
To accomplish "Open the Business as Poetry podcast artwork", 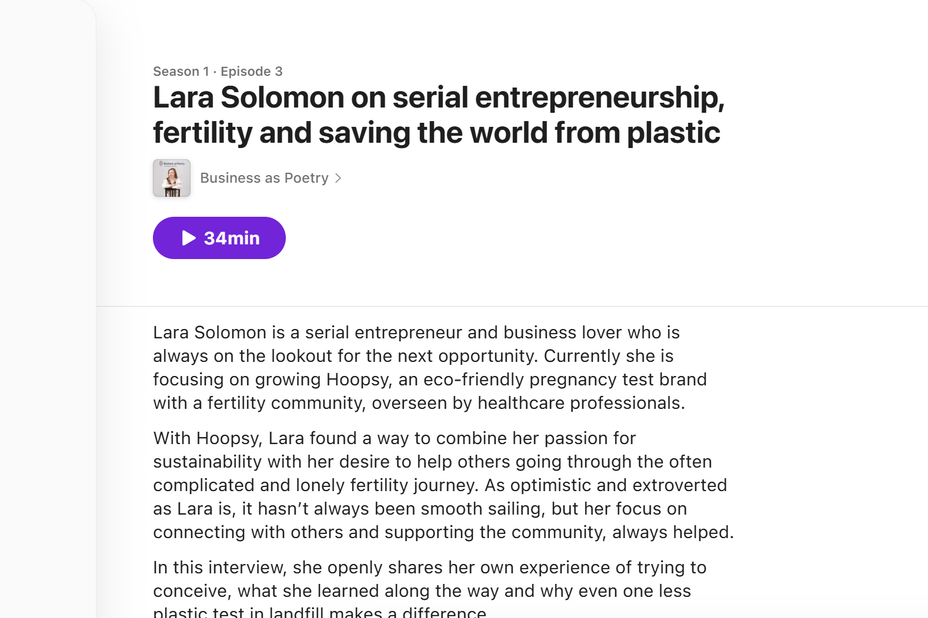I will click(172, 178).
